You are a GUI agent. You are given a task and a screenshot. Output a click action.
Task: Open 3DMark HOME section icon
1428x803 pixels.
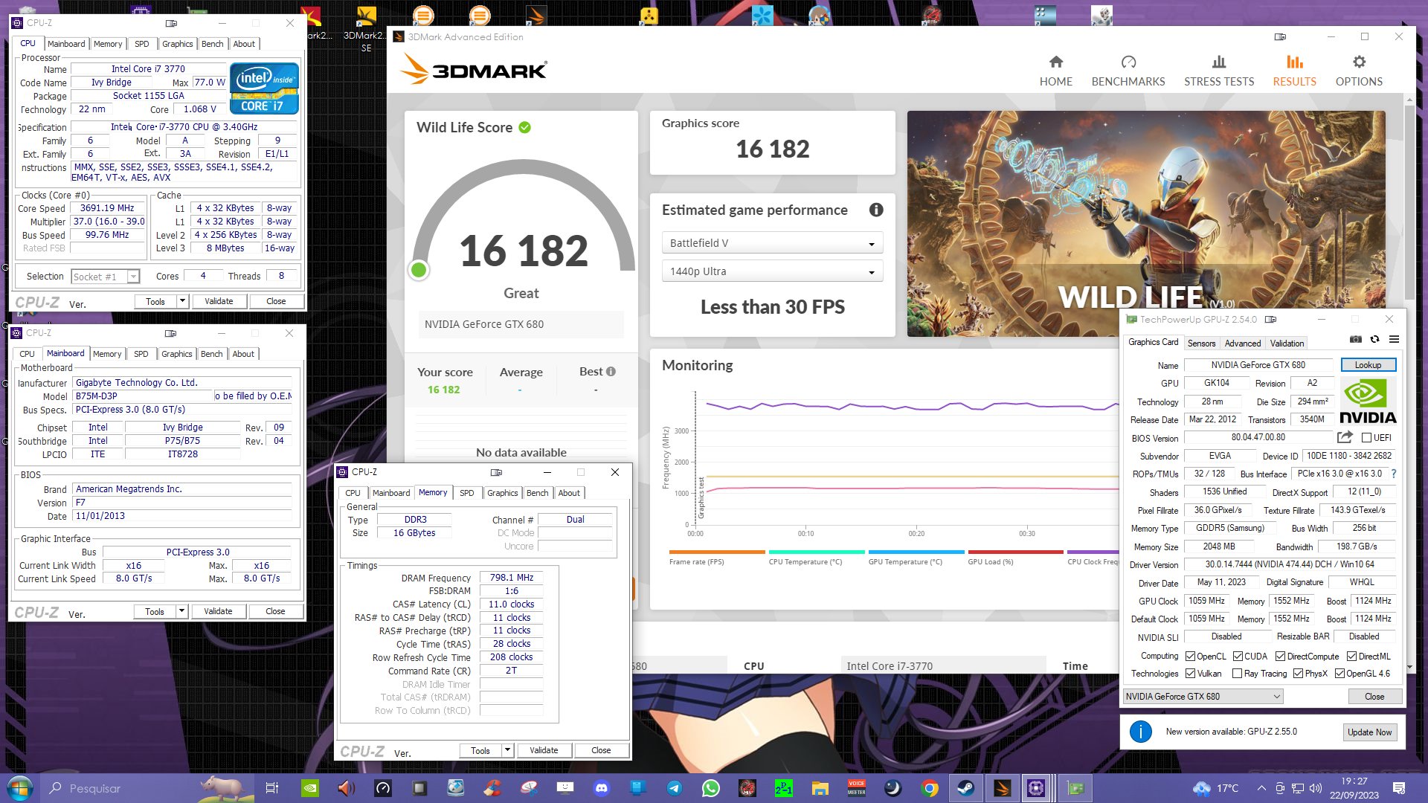[1055, 62]
